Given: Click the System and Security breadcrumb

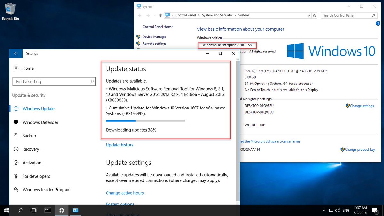Looking at the screenshot, I should click(x=217, y=15).
